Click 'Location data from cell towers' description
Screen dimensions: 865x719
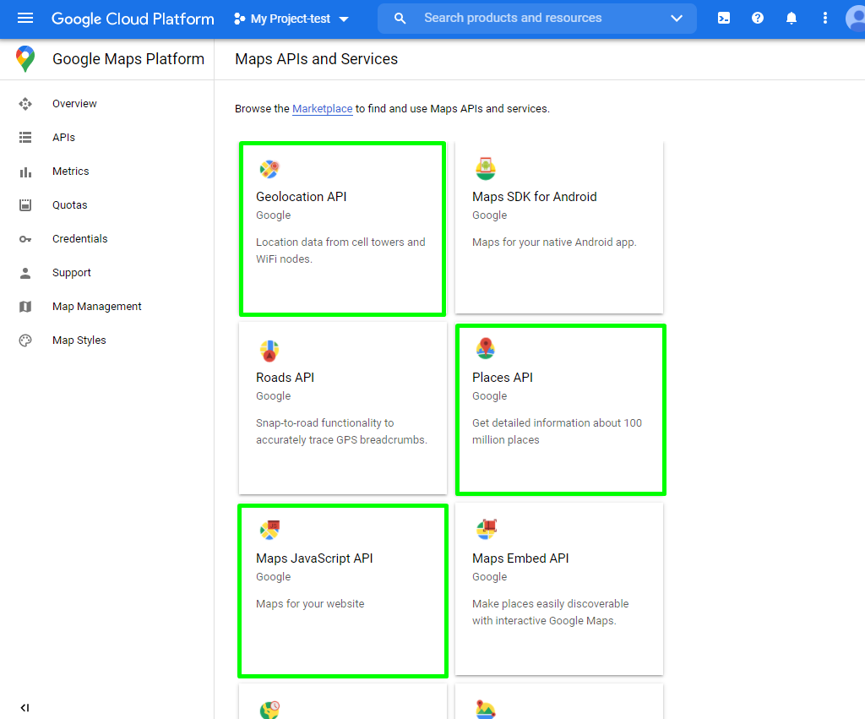pyautogui.click(x=340, y=251)
